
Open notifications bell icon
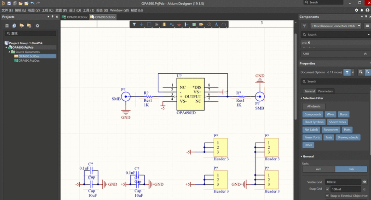click(x=362, y=10)
